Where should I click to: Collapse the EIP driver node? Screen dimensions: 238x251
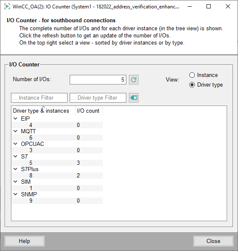click(16, 119)
